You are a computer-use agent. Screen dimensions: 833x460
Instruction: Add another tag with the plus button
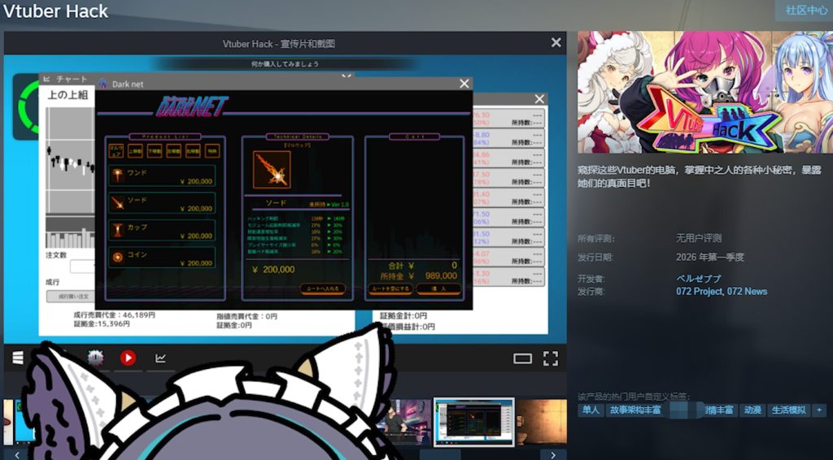click(x=818, y=410)
